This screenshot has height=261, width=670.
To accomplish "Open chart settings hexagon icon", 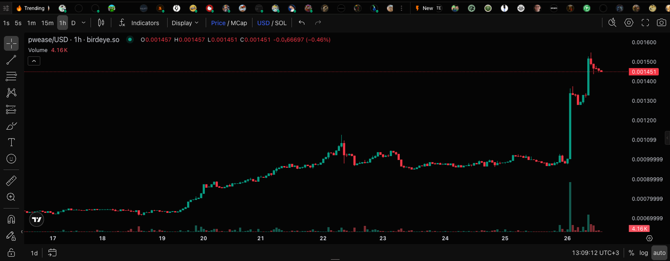I will [x=629, y=23].
